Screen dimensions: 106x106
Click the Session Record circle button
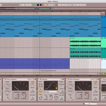(x=54, y=5)
